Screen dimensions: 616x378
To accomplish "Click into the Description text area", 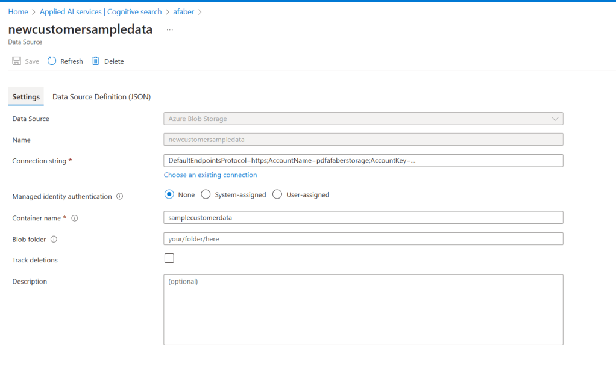I will [363, 310].
